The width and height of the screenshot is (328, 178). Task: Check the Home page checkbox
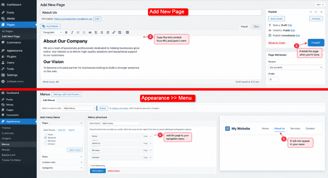coord(45,135)
